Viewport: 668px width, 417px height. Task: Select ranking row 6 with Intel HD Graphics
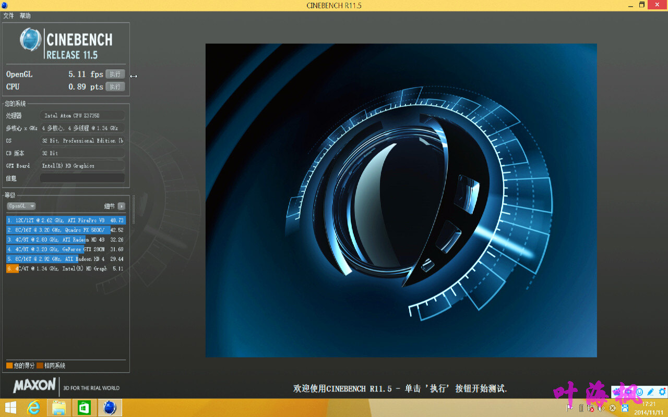(66, 268)
